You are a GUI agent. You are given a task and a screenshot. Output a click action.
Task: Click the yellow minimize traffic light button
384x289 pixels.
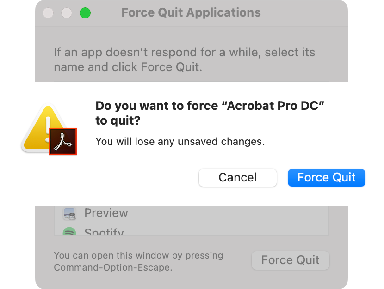[x=67, y=13]
